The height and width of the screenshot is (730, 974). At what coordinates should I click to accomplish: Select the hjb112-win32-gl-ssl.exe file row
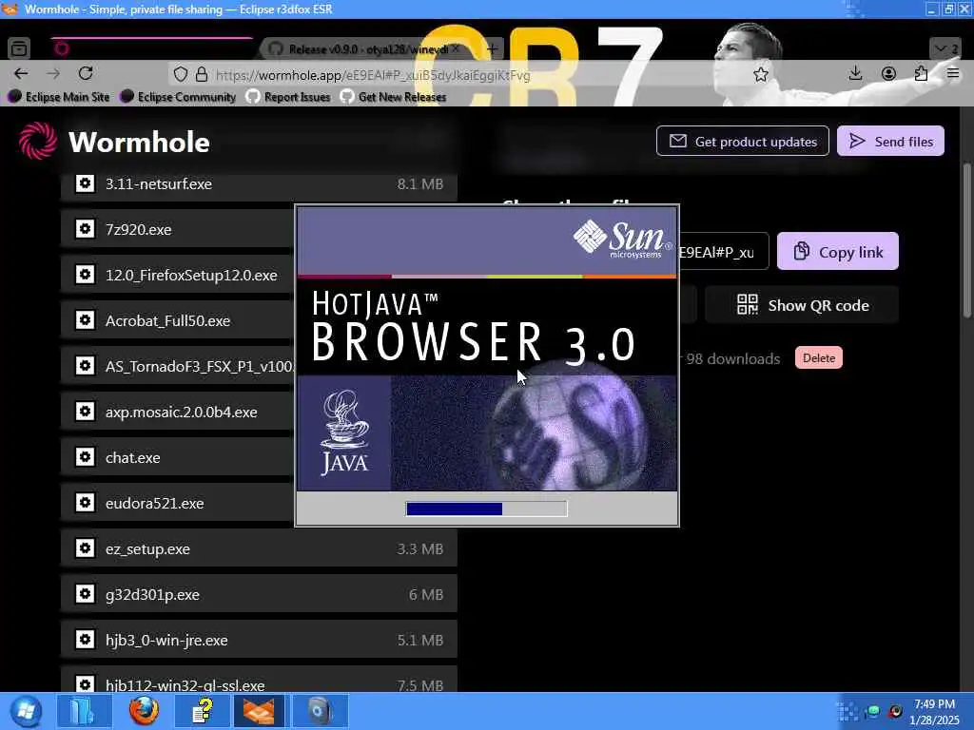click(259, 680)
